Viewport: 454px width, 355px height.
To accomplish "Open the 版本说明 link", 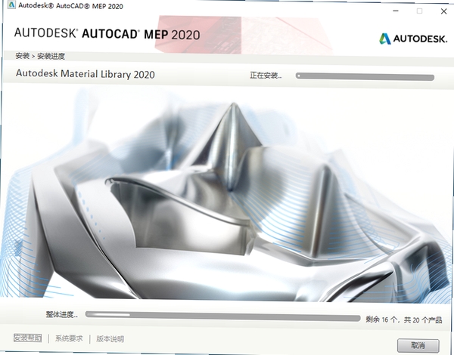I will click(x=110, y=339).
